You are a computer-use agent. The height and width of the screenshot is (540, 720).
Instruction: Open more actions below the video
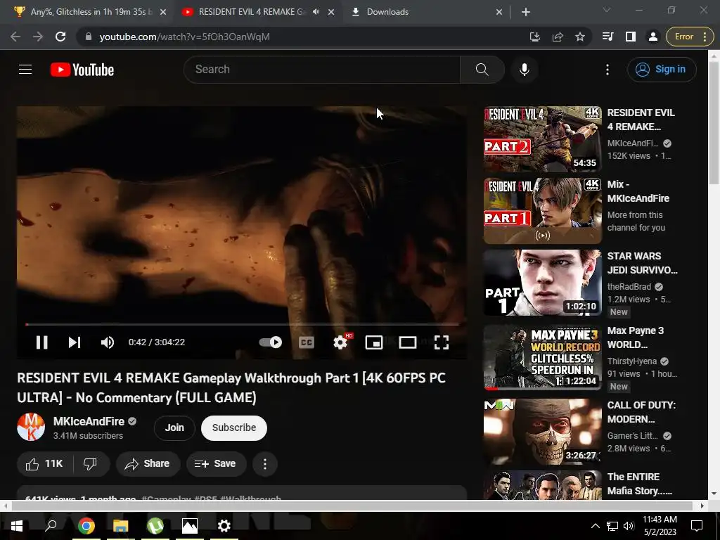pyautogui.click(x=265, y=464)
